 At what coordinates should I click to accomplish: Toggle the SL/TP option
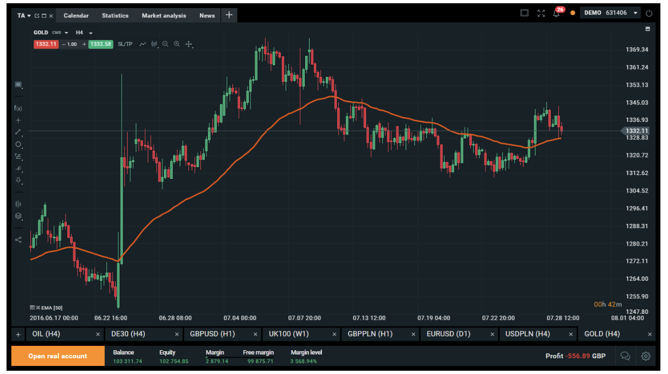coord(125,44)
